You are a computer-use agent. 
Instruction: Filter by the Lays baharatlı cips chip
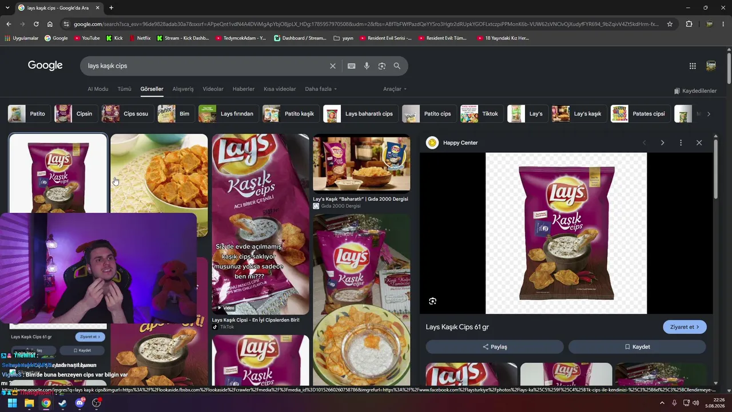(361, 114)
